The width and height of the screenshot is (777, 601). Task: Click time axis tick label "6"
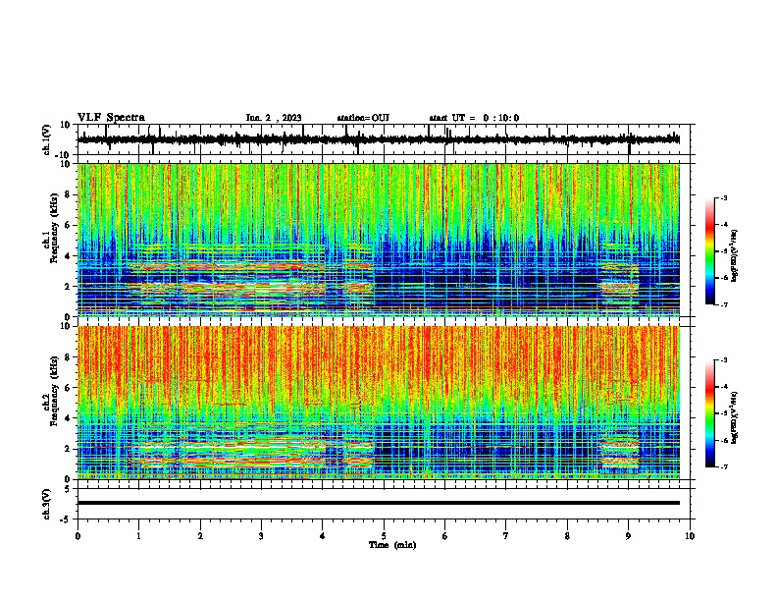(445, 535)
